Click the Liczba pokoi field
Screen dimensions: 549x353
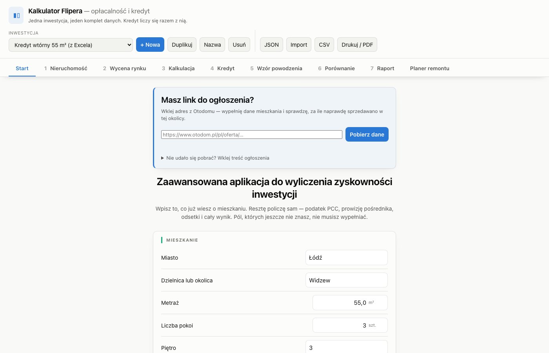(350, 326)
